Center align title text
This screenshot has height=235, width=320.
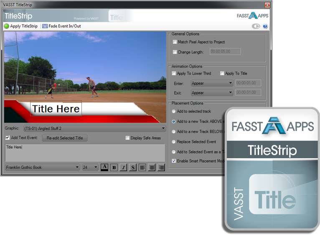[x=152, y=167]
